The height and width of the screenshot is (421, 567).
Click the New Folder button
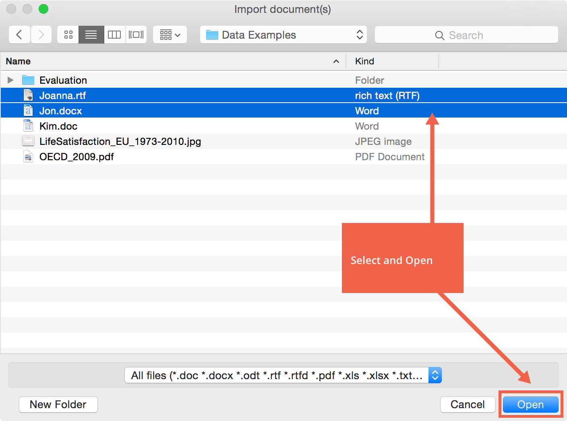[58, 404]
